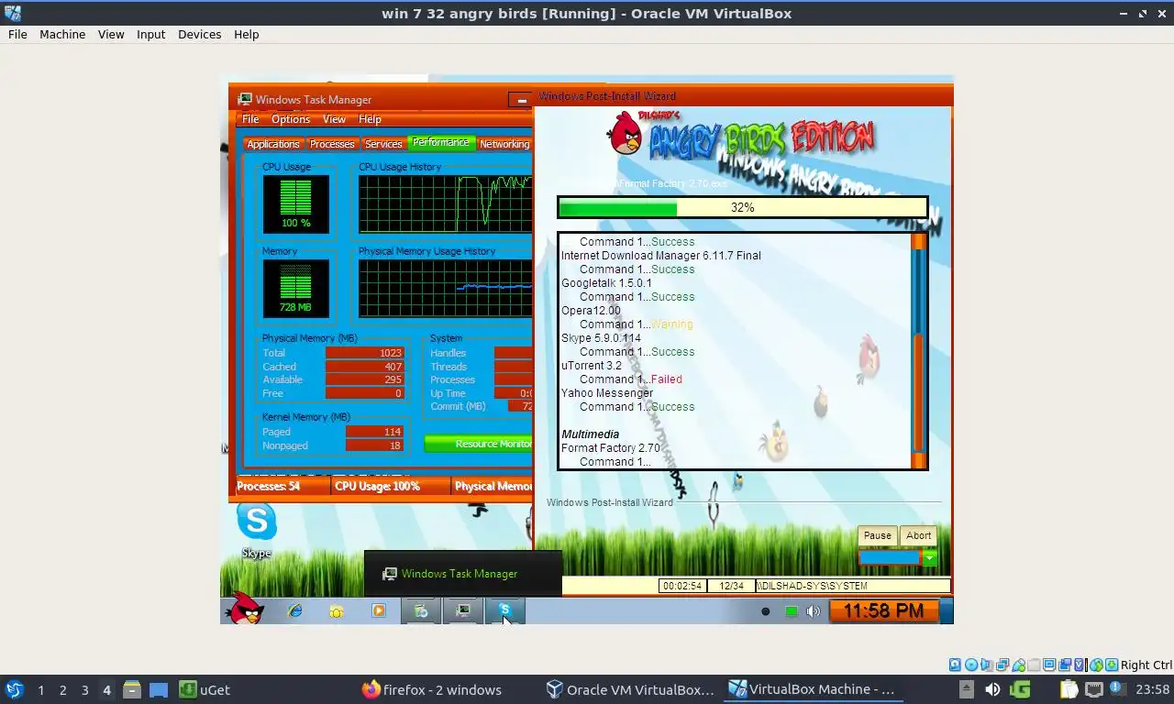Click the scroll-up arrow of the install log

(918, 242)
